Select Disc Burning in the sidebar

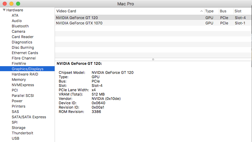(23, 47)
